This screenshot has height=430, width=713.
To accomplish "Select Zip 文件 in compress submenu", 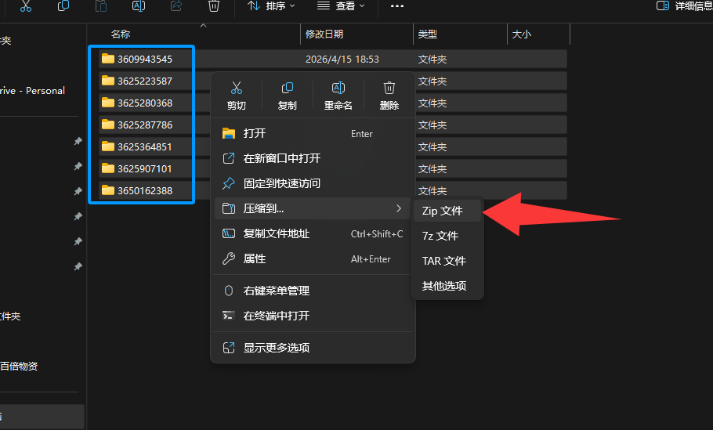I will pos(447,211).
